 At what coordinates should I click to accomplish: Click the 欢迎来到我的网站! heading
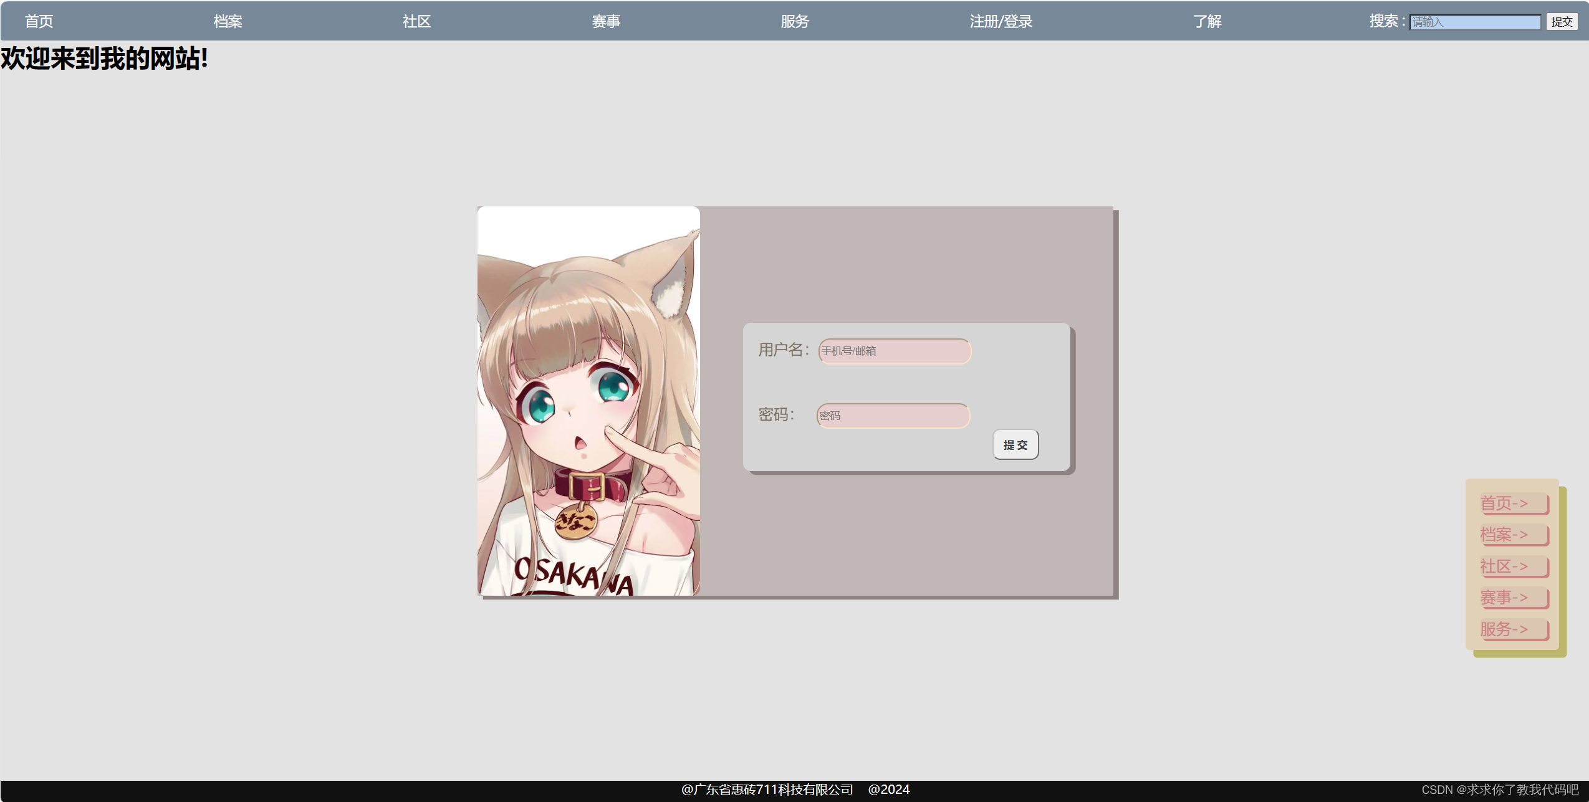tap(104, 59)
